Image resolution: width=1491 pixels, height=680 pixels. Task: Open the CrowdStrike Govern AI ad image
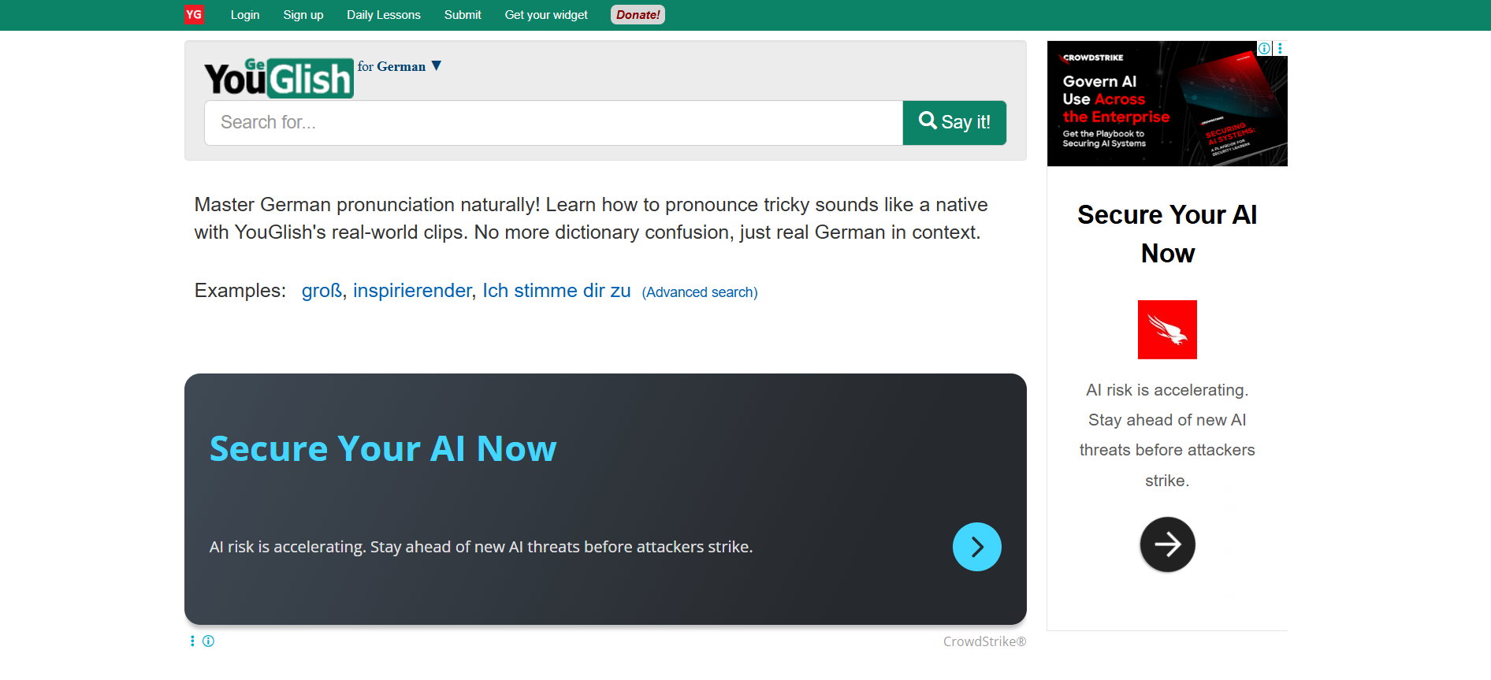[1167, 103]
